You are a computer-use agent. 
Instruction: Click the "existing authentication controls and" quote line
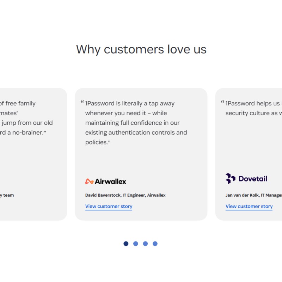(136, 133)
